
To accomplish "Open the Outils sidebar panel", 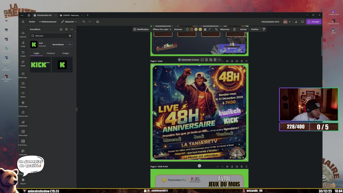I will (23, 44).
